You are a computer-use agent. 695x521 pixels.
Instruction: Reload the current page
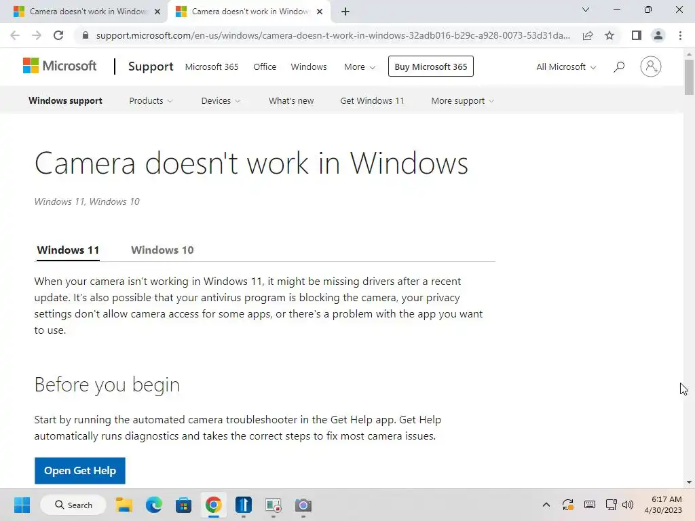(x=58, y=35)
